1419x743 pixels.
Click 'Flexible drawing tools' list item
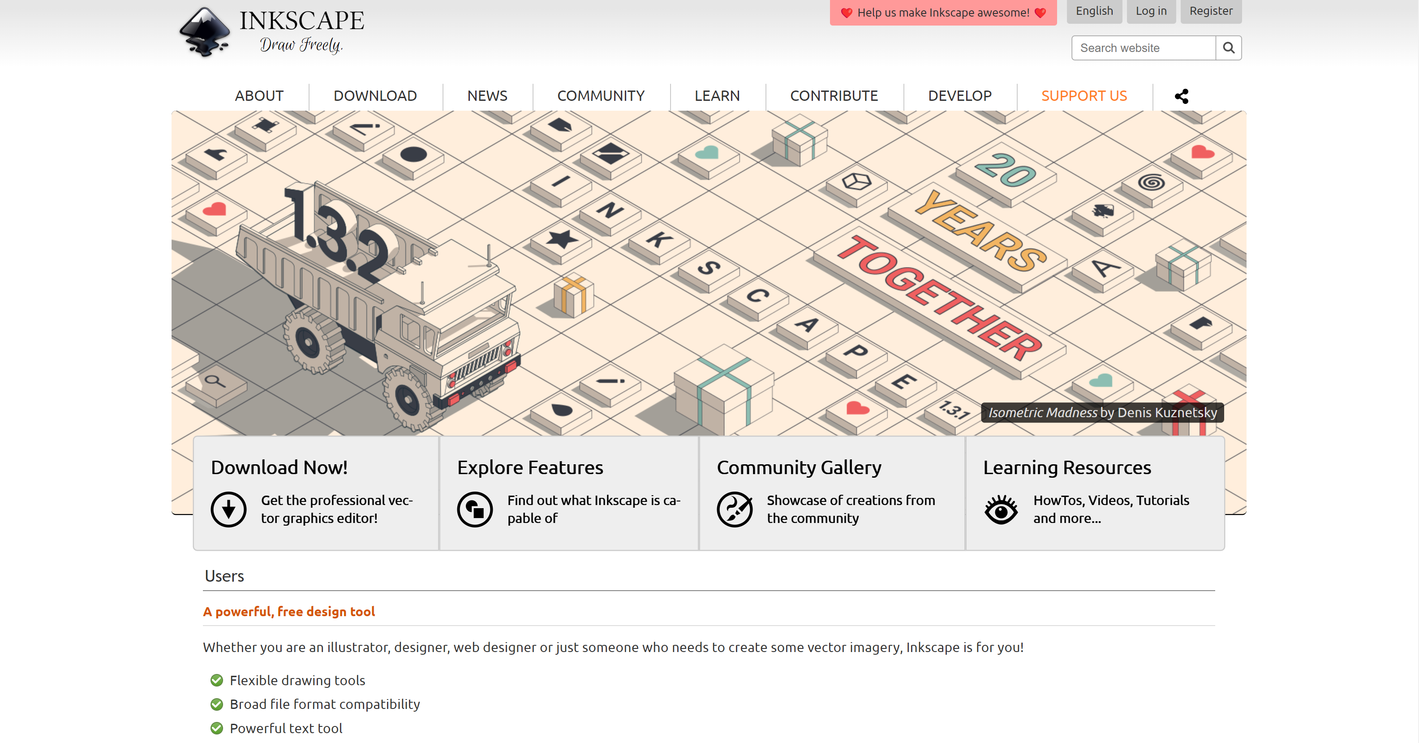(297, 680)
